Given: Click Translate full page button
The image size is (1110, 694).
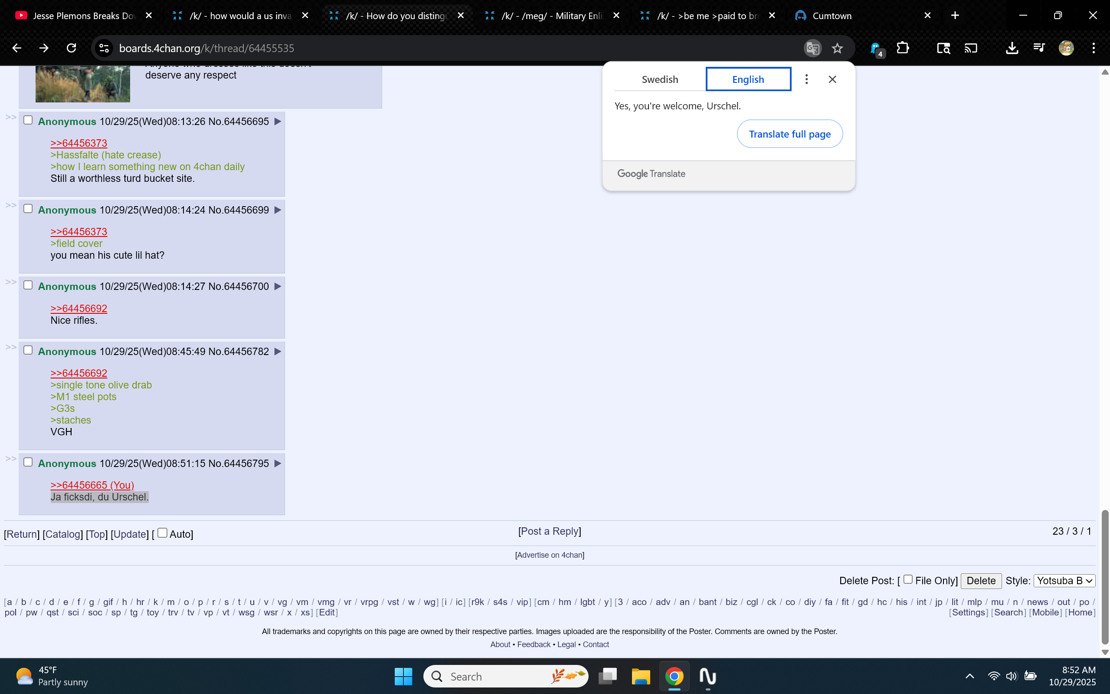Looking at the screenshot, I should pos(789,134).
